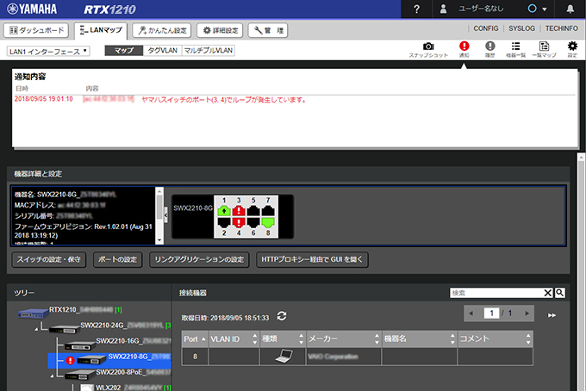Click the connected devices search field

496,293
